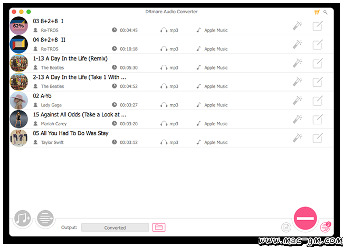Click the Lady Gaga album thumbnail
The width and height of the screenshot is (343, 247).
coord(19,101)
